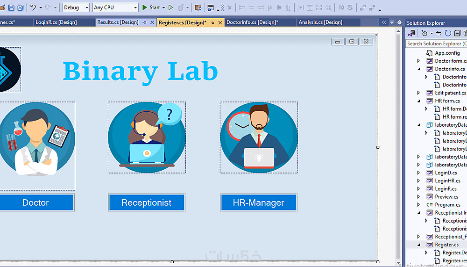Click the Align Middles layout icon
The image size is (467, 267).
279,8
